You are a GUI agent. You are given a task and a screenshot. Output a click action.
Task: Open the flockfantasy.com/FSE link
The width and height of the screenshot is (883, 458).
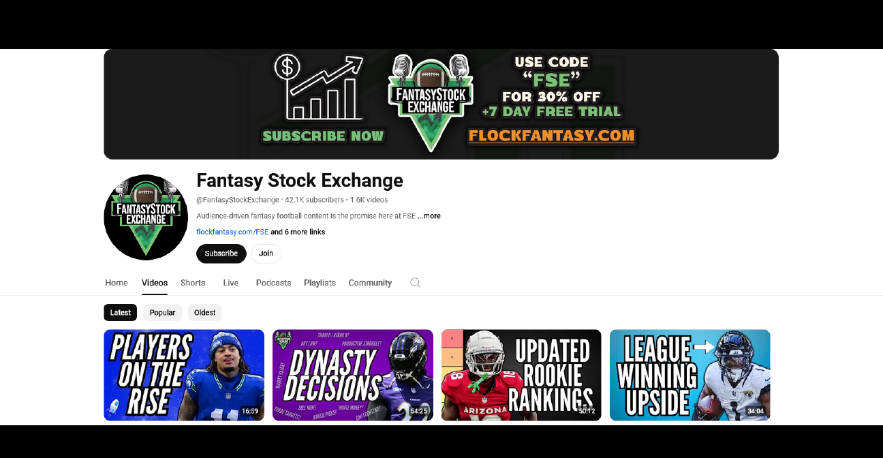(232, 232)
